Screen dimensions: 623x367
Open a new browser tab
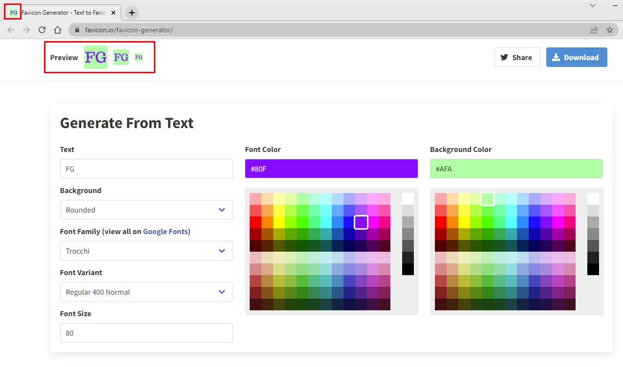coord(131,13)
